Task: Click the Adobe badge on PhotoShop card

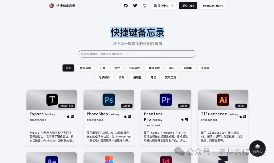Action: (127, 106)
